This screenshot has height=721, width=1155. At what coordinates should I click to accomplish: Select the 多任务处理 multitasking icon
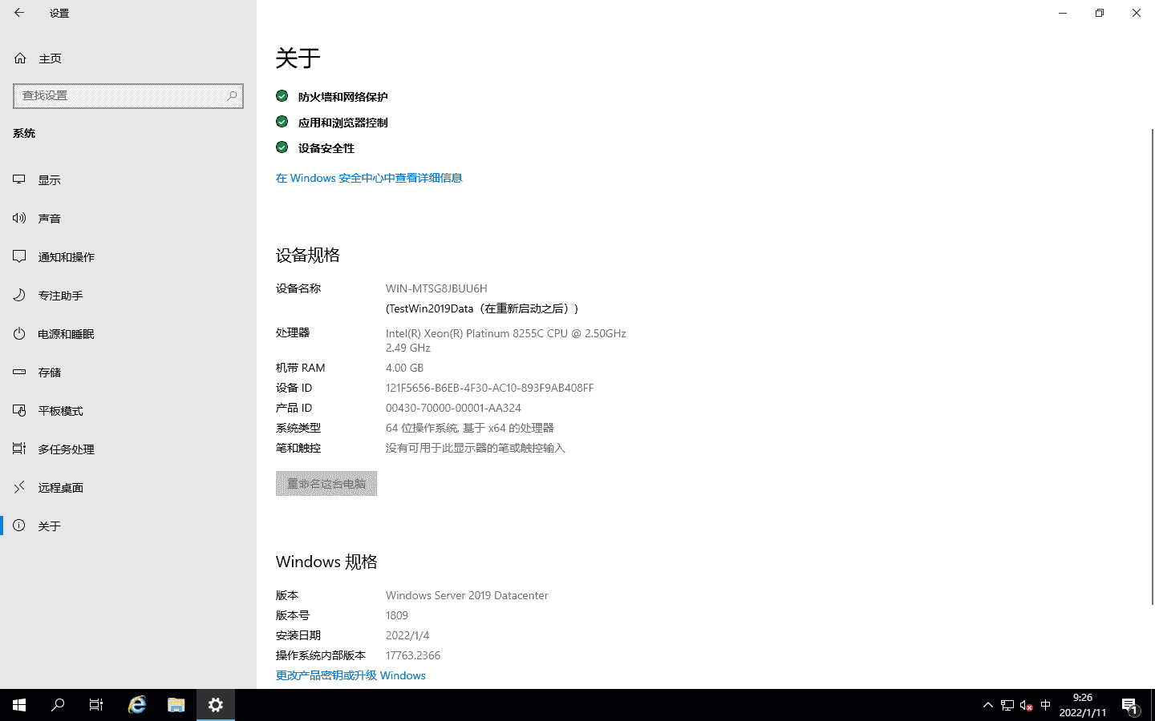19,449
